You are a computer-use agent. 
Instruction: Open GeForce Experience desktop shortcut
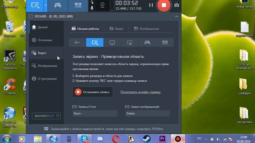pos(10,60)
